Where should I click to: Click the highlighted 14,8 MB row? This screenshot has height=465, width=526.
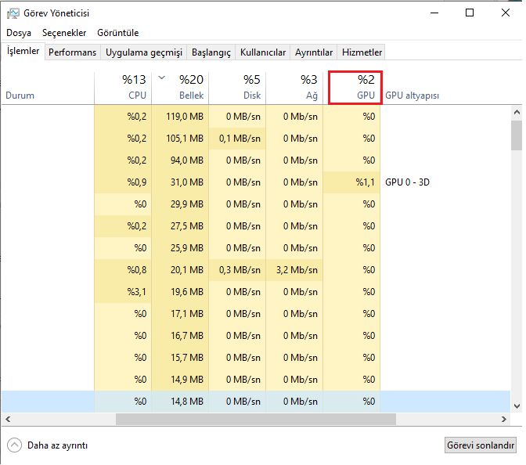256,402
